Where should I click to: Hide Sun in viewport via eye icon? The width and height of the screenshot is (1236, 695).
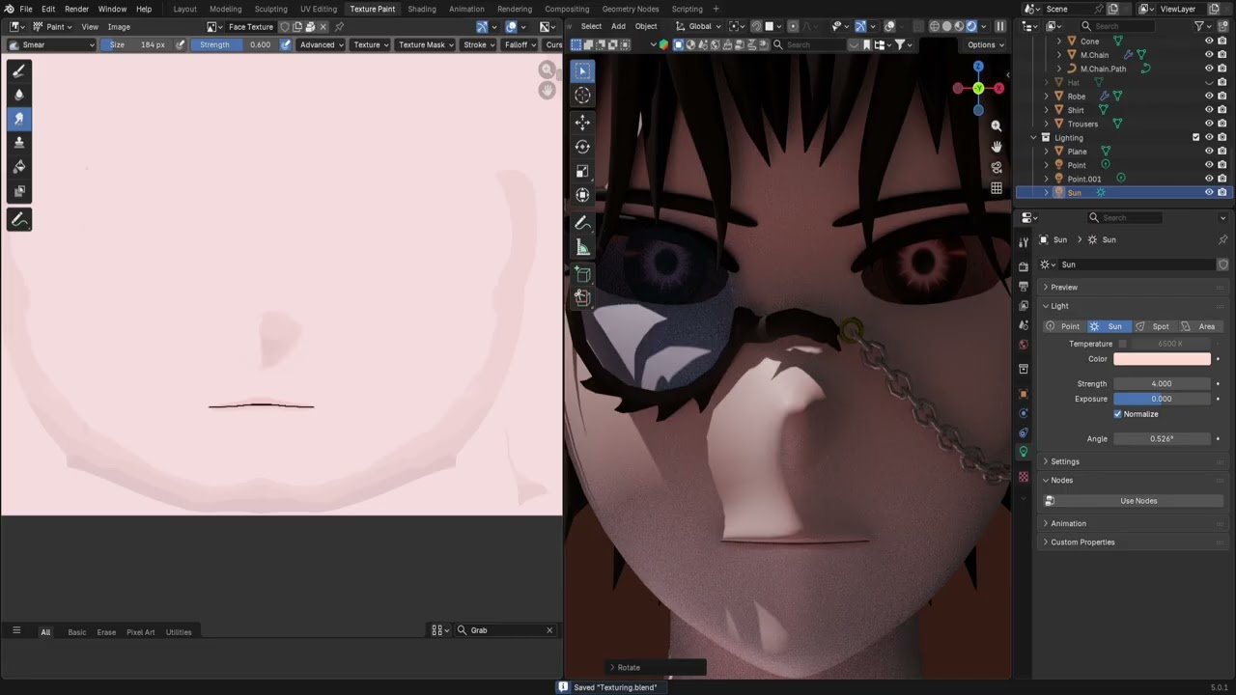coord(1209,193)
